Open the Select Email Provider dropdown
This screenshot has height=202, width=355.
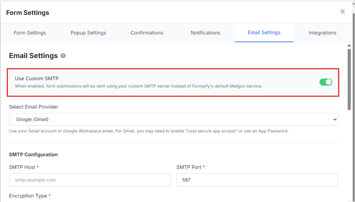[x=173, y=119]
